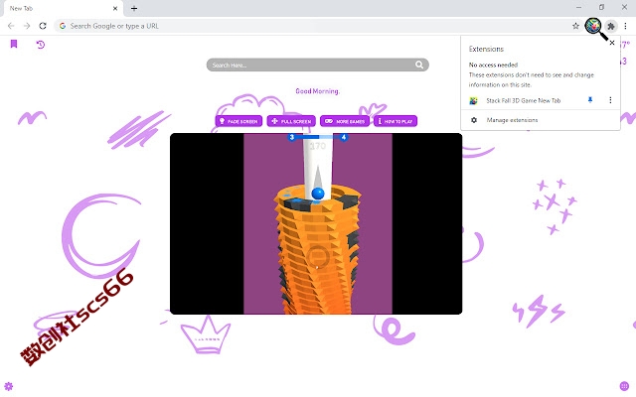Screen dimensions: 636x397
Task: Open the More Games button
Action: (345, 121)
